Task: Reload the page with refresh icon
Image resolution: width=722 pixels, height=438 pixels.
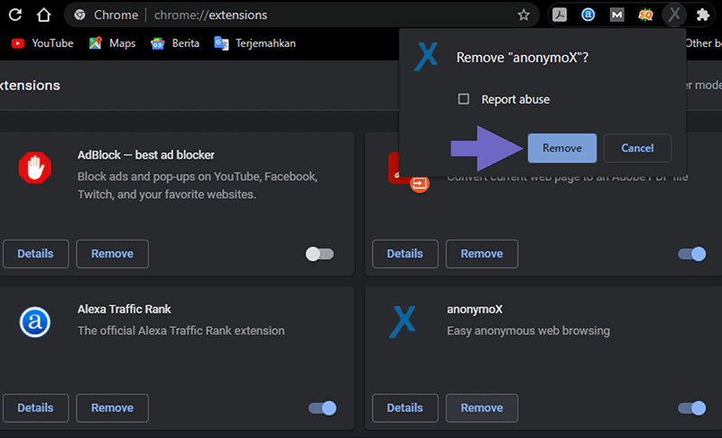Action: [x=15, y=14]
